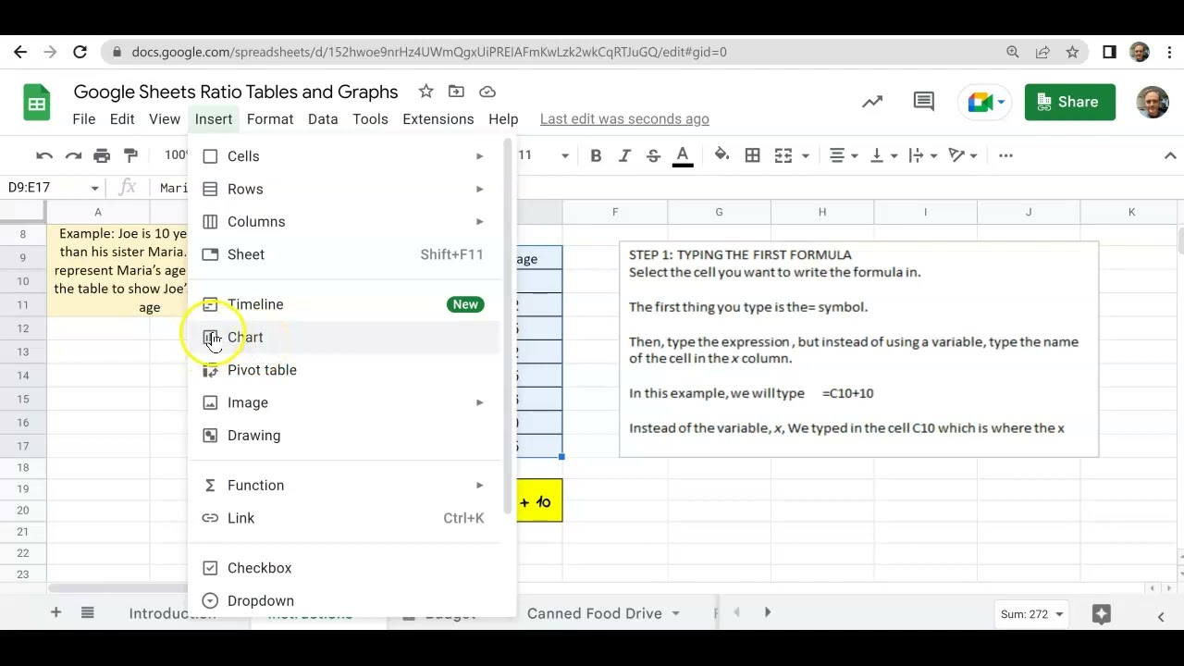1184x666 pixels.
Task: Click the more toolbar options icon
Action: tap(1005, 155)
